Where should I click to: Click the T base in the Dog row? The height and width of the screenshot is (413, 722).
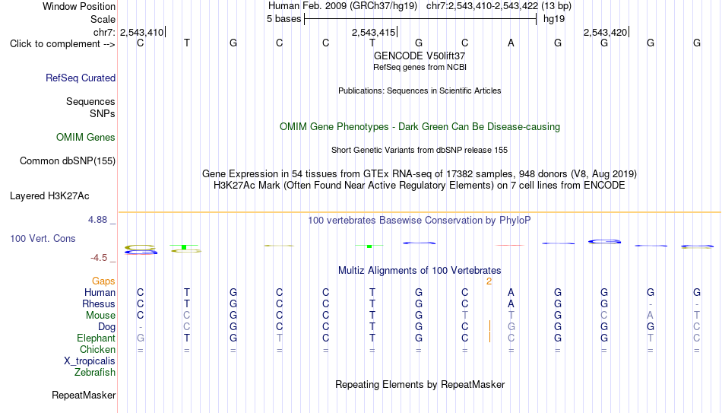[x=372, y=327]
